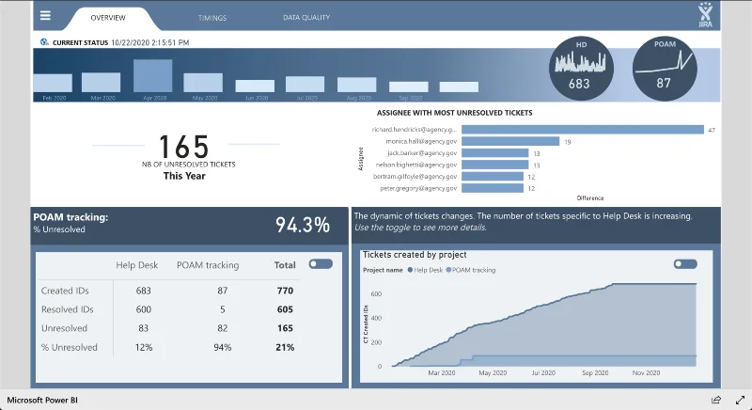This screenshot has width=752, height=410.
Task: Click the richard.hendricks assignee bar
Action: (x=583, y=130)
